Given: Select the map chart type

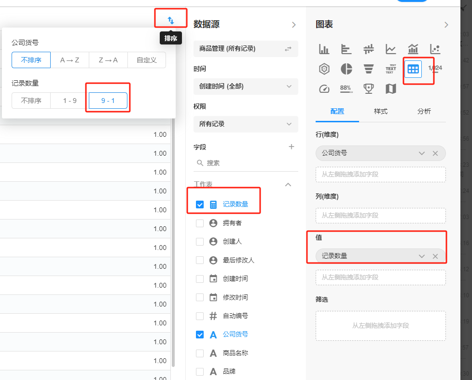Looking at the screenshot, I should [391, 88].
